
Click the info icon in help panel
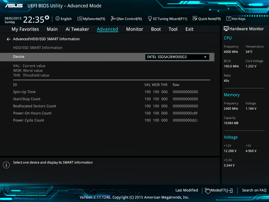6,165
